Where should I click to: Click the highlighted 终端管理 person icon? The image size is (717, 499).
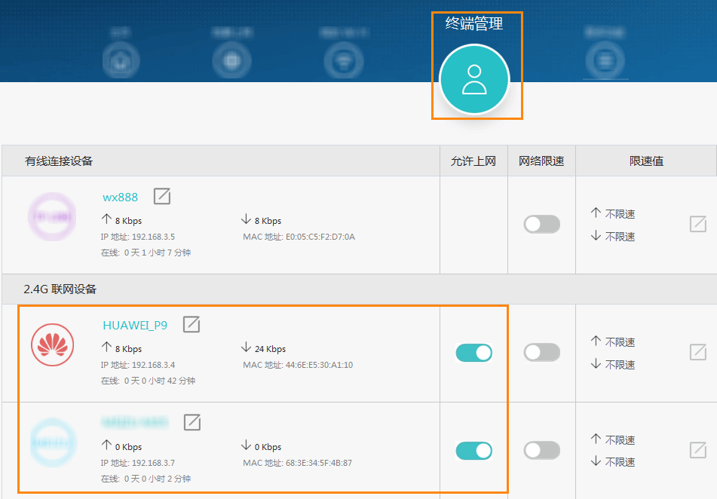click(x=475, y=79)
